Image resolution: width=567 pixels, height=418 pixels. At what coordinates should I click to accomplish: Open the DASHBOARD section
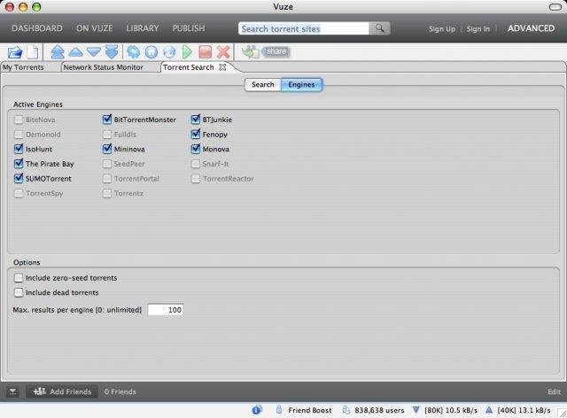tap(37, 28)
